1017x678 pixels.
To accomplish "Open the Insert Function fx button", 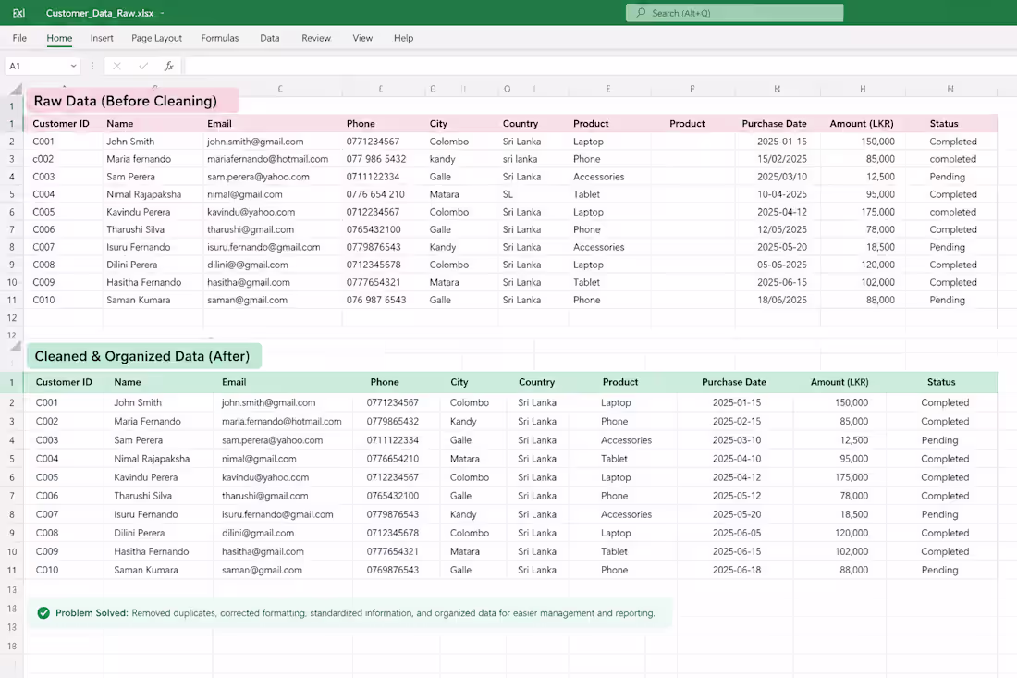I will pos(168,66).
